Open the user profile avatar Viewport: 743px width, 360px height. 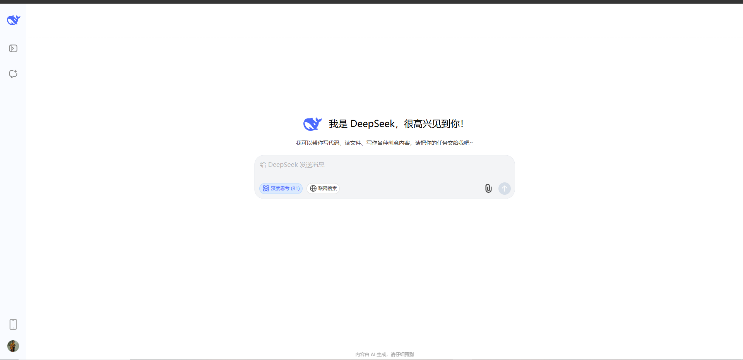point(13,346)
